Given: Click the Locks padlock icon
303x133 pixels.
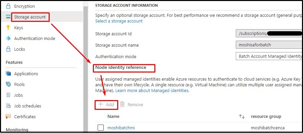Looking at the screenshot, I should click(x=8, y=49).
